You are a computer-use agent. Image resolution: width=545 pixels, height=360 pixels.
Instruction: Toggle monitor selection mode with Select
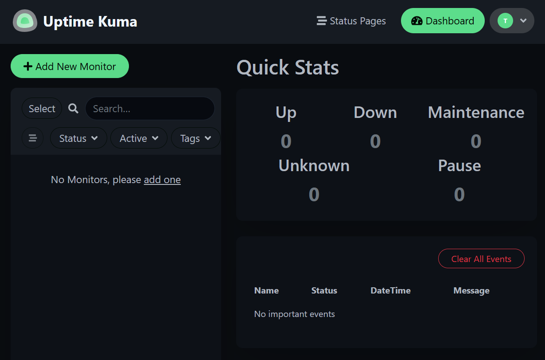[42, 109]
